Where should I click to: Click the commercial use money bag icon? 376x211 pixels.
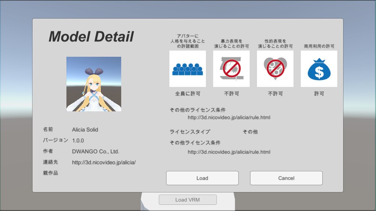point(319,69)
